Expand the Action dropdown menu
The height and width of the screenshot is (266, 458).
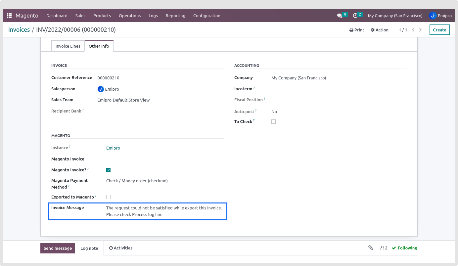(380, 30)
